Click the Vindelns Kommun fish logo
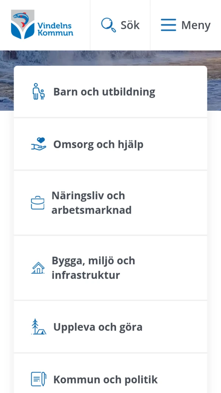Viewport: 221px width, 393px height. 23,24
